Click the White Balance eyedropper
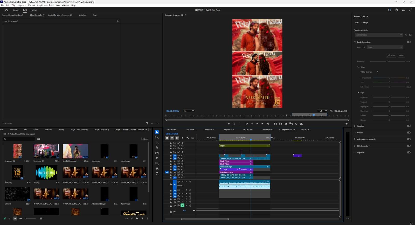 pos(377,72)
